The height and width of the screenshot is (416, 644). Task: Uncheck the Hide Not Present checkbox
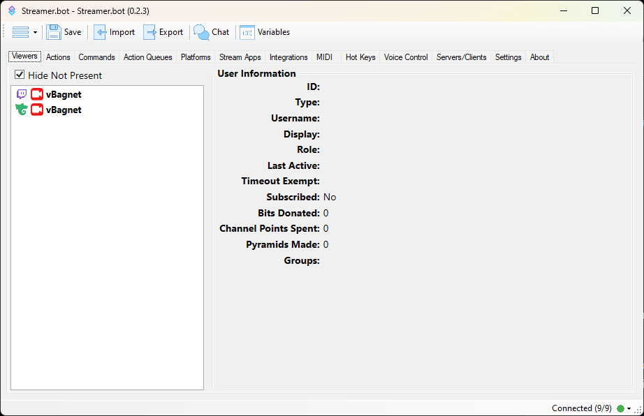(20, 75)
